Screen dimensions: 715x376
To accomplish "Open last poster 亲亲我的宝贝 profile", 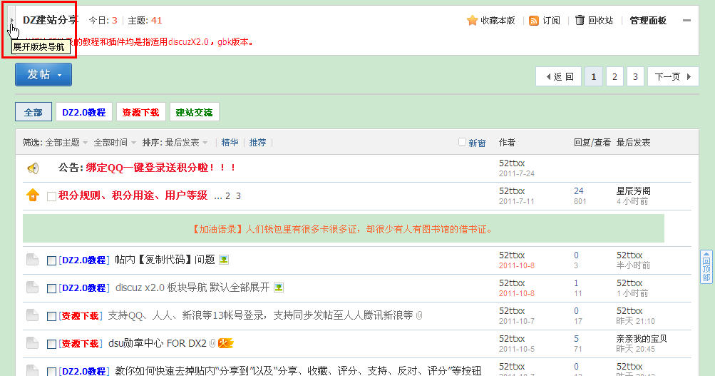I will (642, 339).
